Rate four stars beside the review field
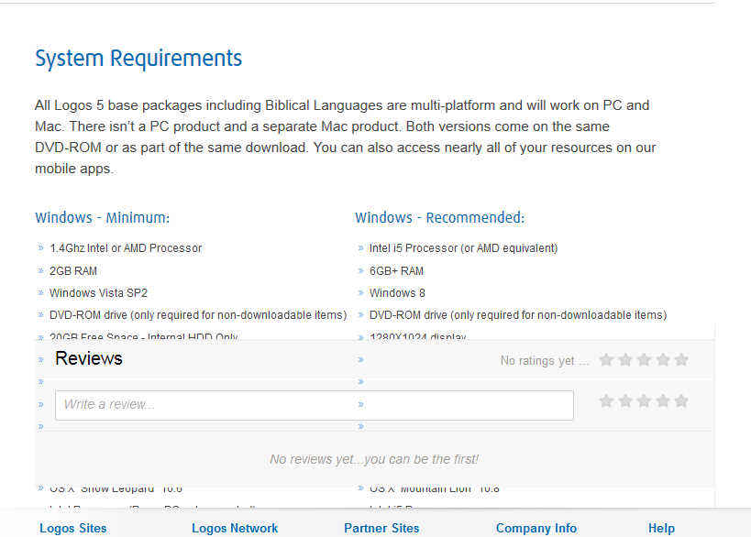The image size is (751, 537). (x=662, y=400)
